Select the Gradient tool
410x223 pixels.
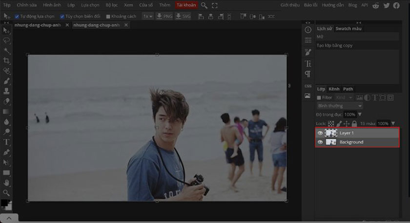click(x=6, y=112)
